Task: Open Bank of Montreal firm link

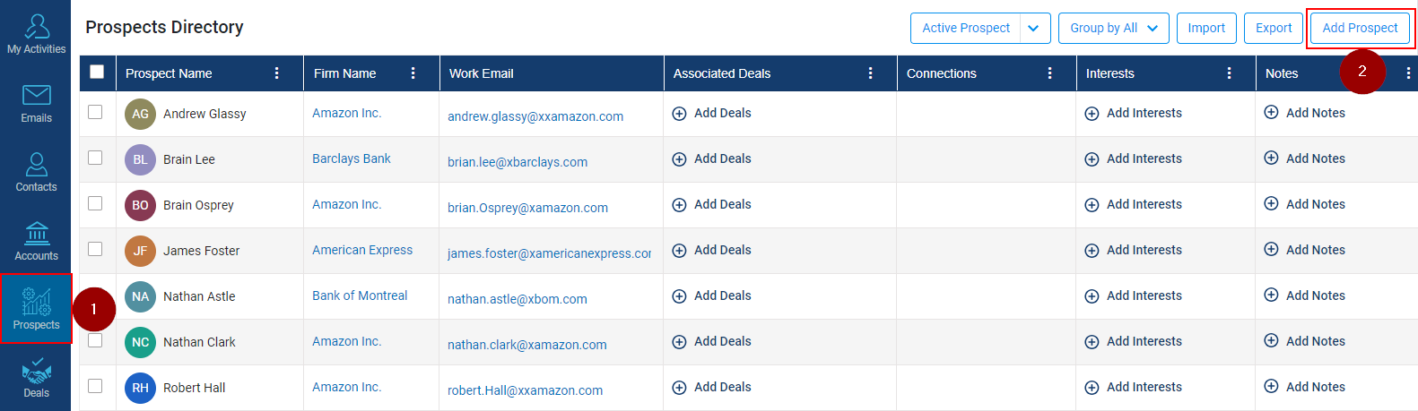Action: [x=360, y=295]
